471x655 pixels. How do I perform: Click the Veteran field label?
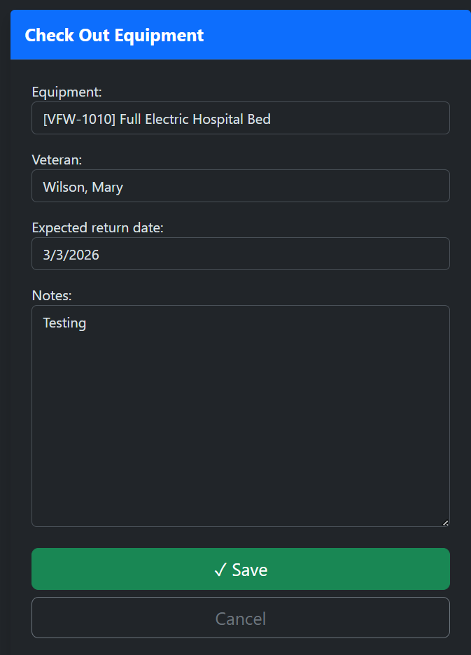(x=57, y=160)
